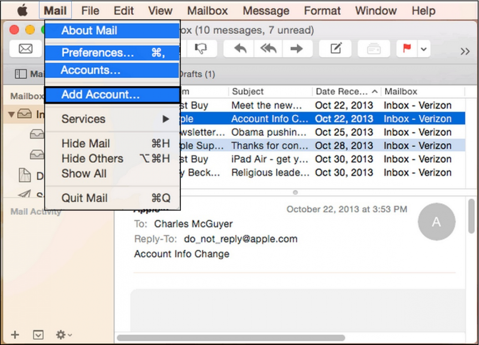Viewport: 479px width, 345px height.
Task: Open the Mail menu
Action: (55, 11)
